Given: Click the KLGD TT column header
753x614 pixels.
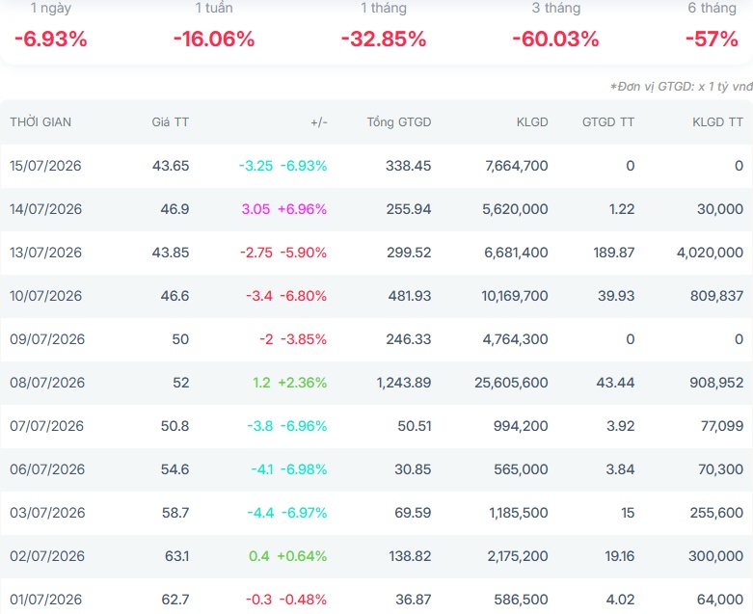Looking at the screenshot, I should point(717,122).
